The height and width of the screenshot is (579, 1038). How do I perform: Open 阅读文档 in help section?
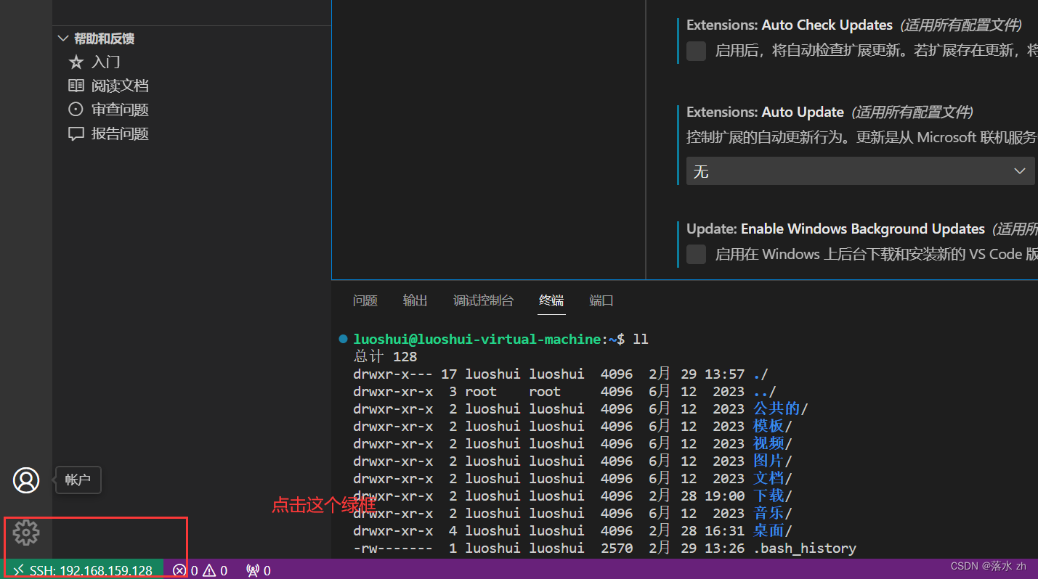pyautogui.click(x=108, y=86)
